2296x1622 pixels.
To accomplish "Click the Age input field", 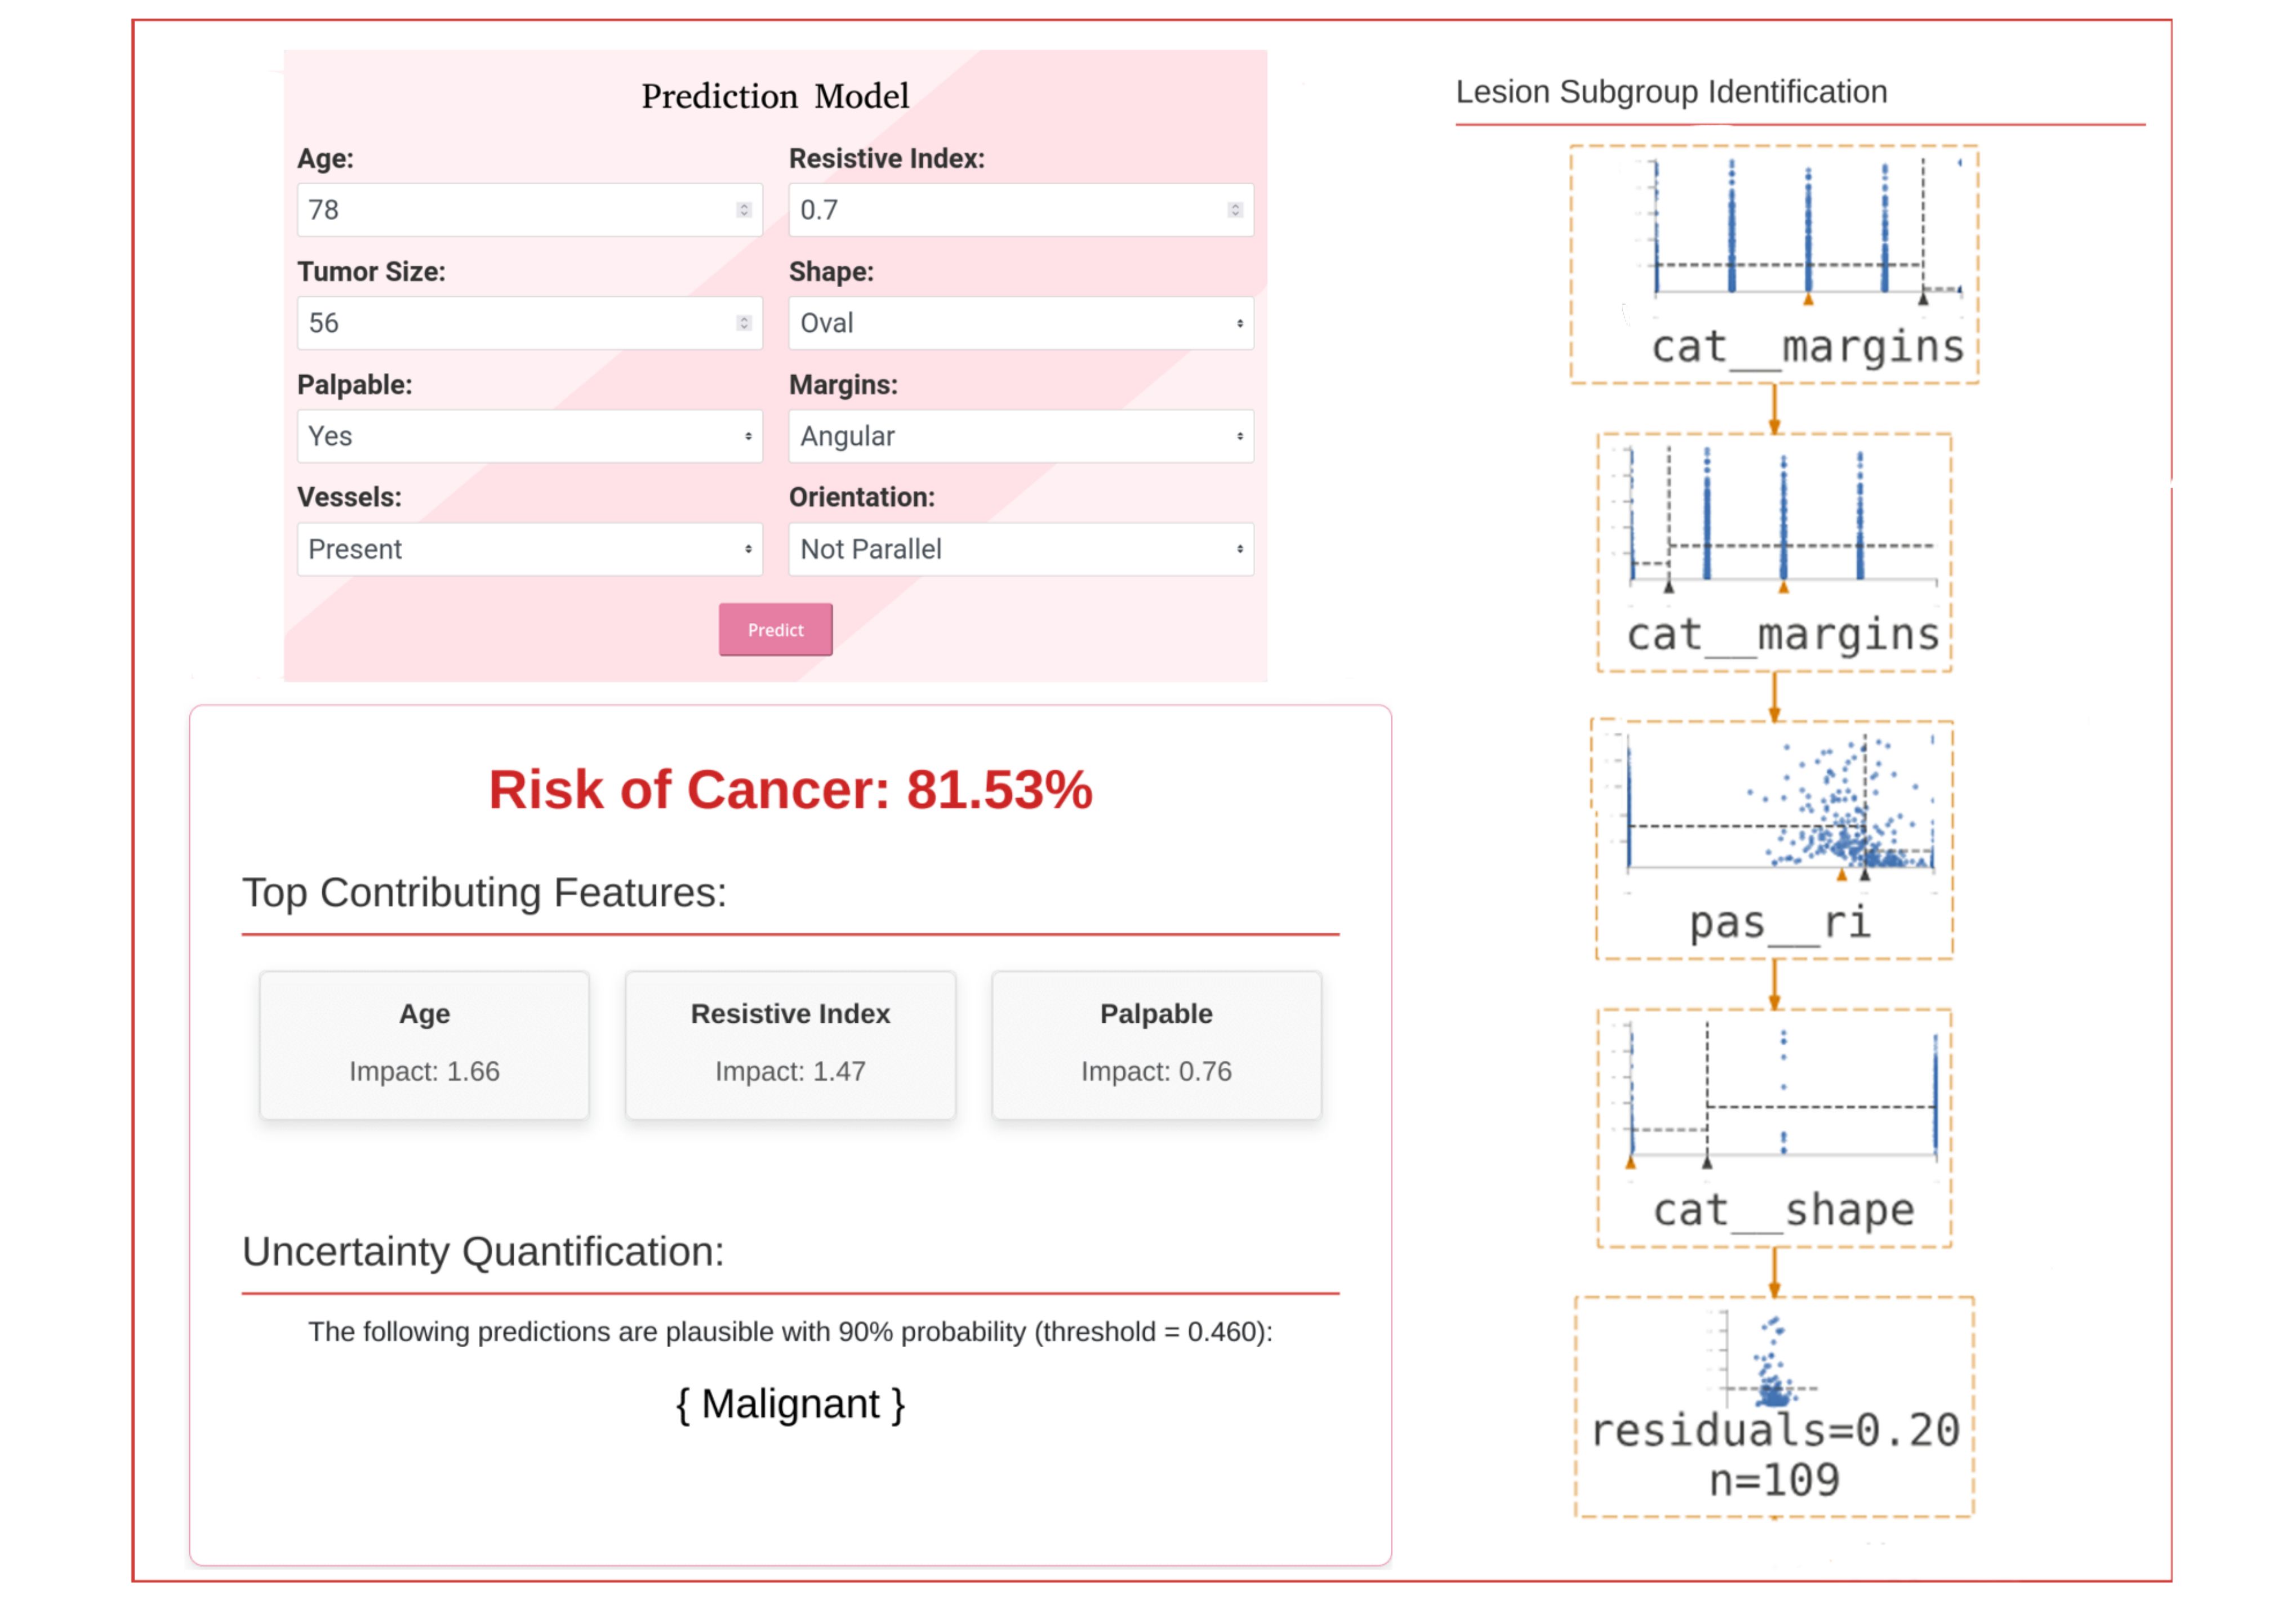I will point(510,210).
